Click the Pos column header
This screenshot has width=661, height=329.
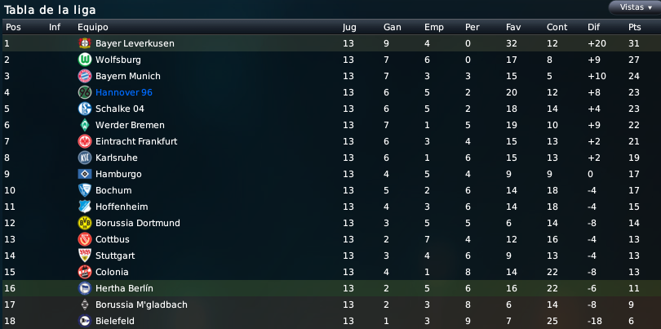tap(13, 28)
